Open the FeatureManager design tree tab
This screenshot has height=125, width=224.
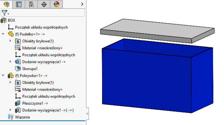(x=6, y=4)
